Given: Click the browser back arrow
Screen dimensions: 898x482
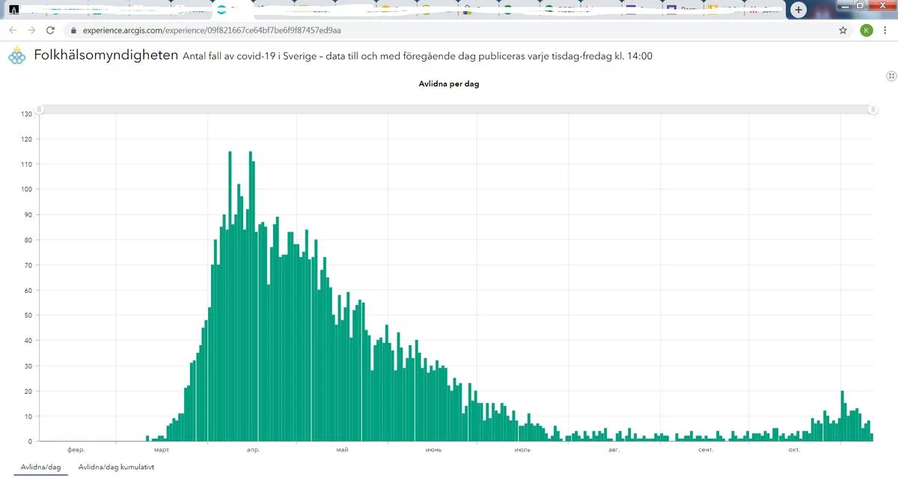Looking at the screenshot, I should [13, 31].
